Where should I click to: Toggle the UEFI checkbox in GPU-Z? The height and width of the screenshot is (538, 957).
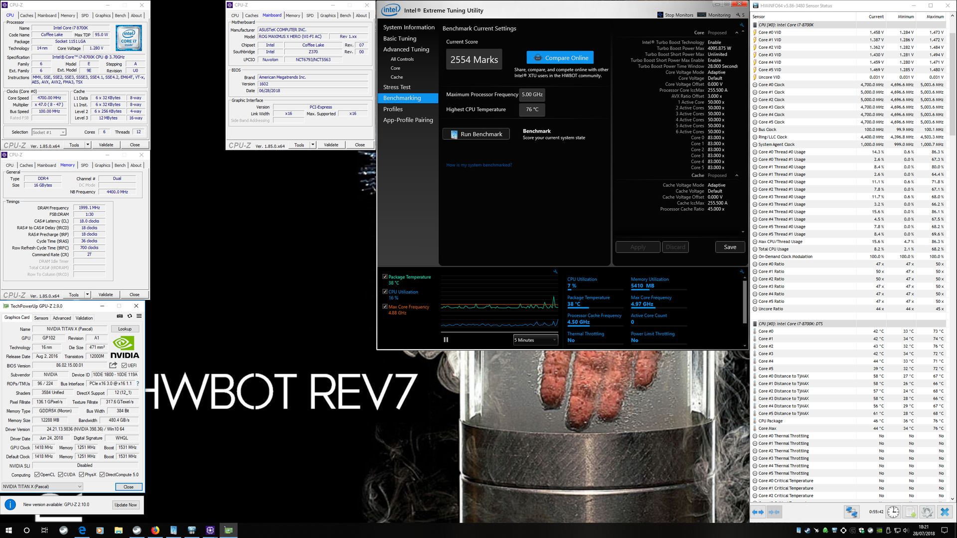pyautogui.click(x=124, y=366)
